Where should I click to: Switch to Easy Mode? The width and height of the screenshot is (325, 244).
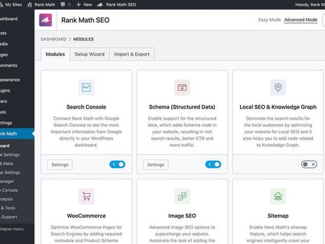(x=269, y=20)
